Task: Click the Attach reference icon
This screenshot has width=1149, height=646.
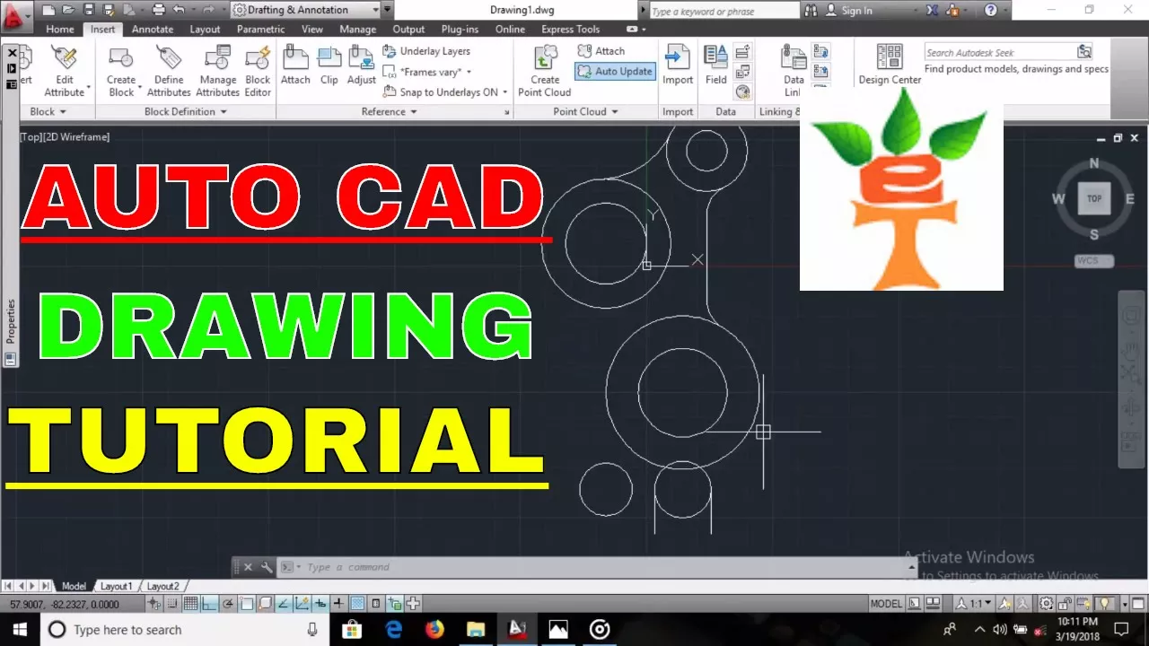Action: point(295,65)
